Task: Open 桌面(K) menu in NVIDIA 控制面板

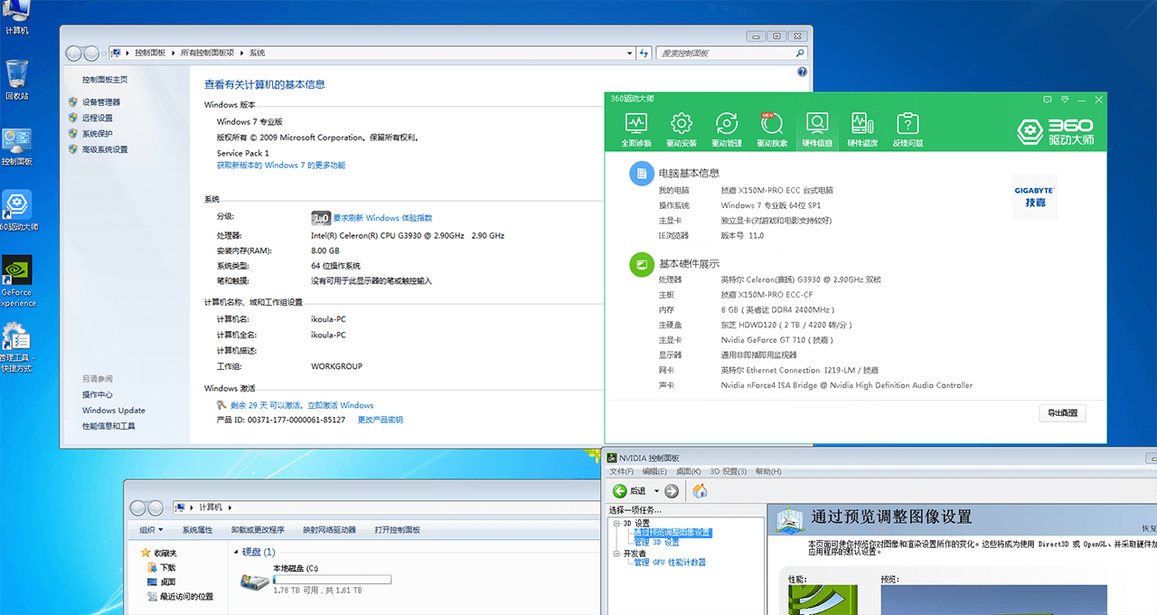Action: 689,471
